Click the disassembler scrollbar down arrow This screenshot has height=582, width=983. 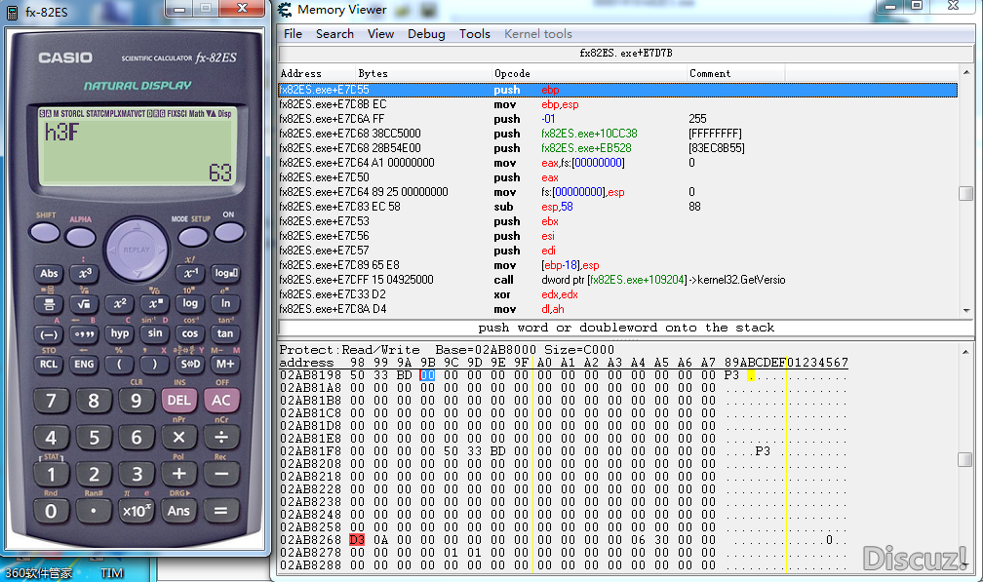coord(966,310)
